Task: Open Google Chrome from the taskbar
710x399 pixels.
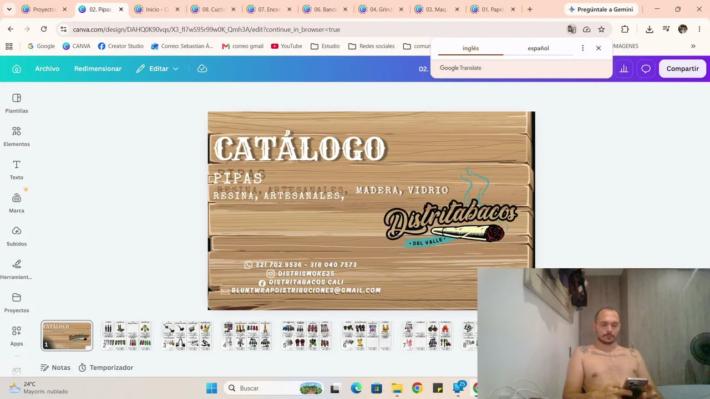Action: click(x=417, y=388)
